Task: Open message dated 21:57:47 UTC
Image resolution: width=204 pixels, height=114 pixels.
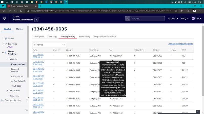Action: click(38, 92)
